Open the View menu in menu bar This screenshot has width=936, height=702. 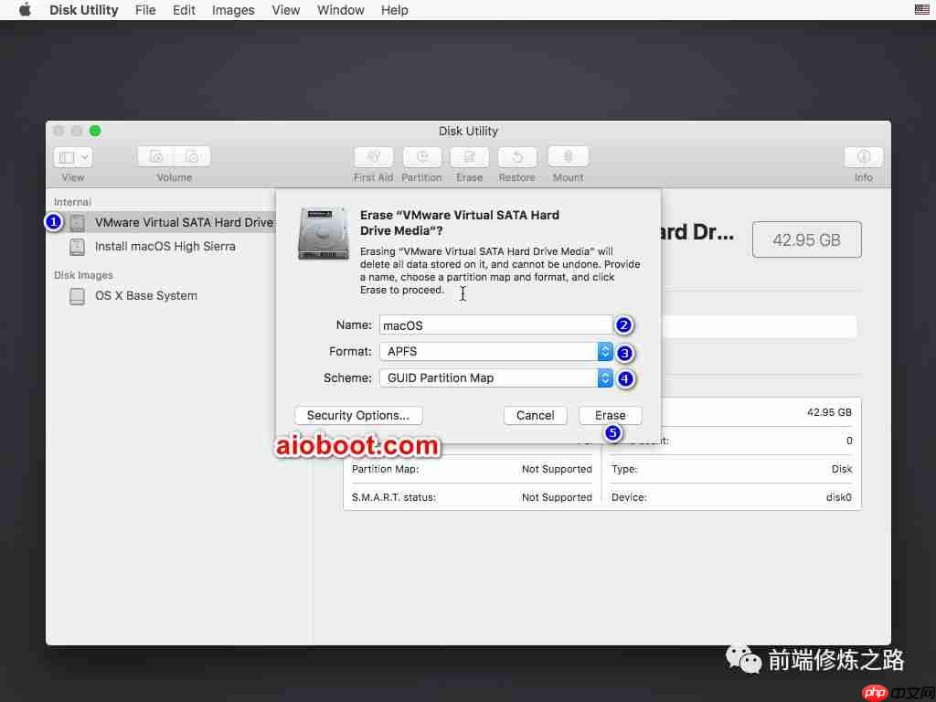285,10
